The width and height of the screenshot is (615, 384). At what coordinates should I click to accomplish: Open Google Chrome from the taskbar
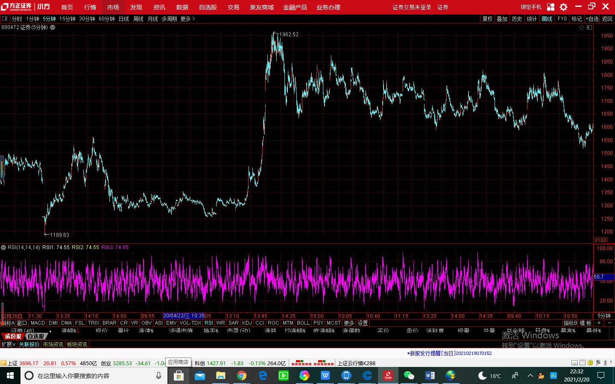(x=242, y=375)
